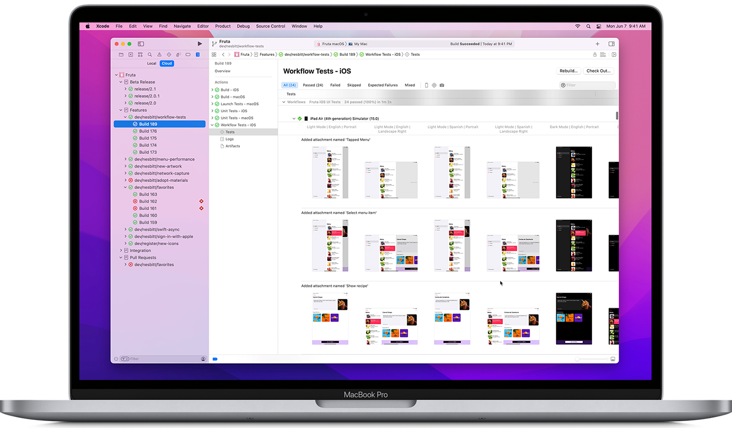Image resolution: width=732 pixels, height=428 pixels.
Task: Filter by device type phone icon
Action: [x=426, y=85]
